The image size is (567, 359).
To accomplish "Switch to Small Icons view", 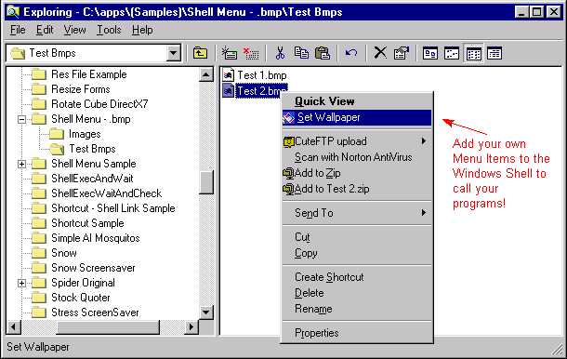I will click(x=452, y=53).
